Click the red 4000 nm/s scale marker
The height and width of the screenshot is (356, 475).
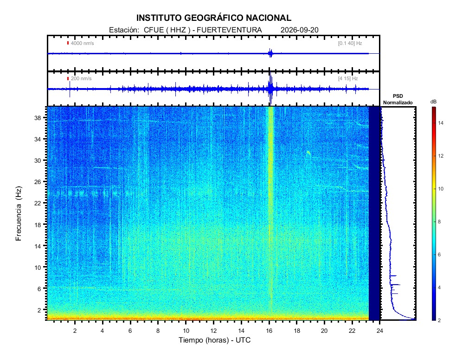[68, 43]
